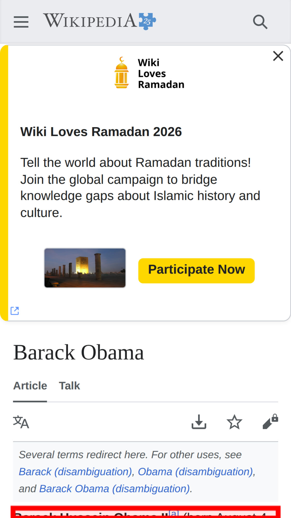Image resolution: width=291 pixels, height=518 pixels.
Task: Follow the Barack (disambiguation) link
Action: pos(75,472)
